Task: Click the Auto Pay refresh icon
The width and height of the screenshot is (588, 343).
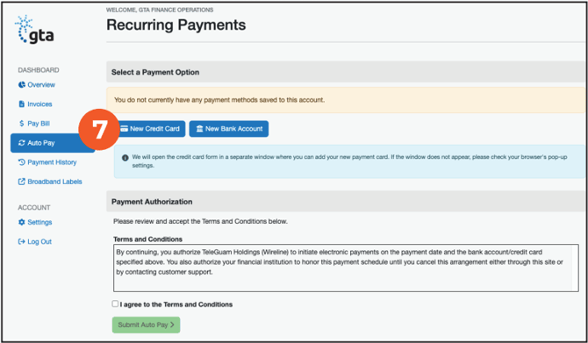Action: [22, 143]
